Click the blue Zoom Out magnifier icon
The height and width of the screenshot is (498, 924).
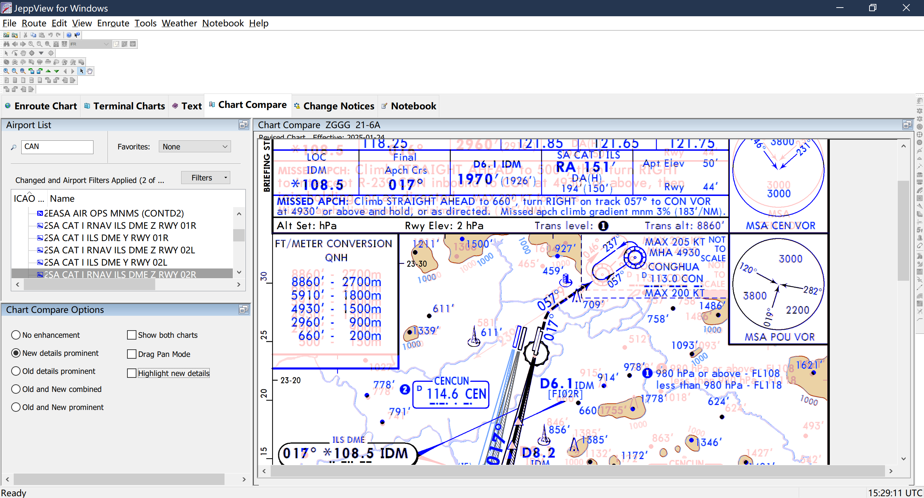coord(14,71)
